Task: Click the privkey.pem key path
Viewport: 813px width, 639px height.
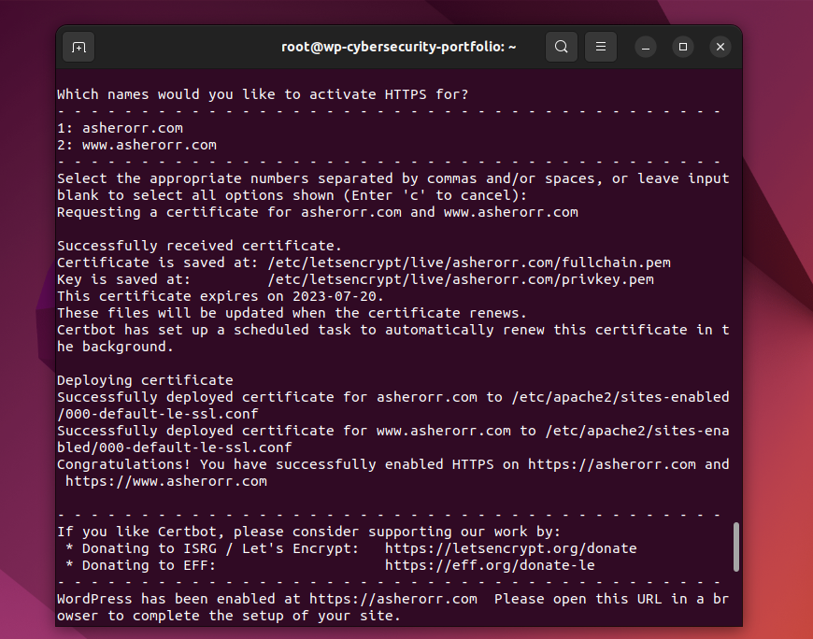Action: coord(461,280)
